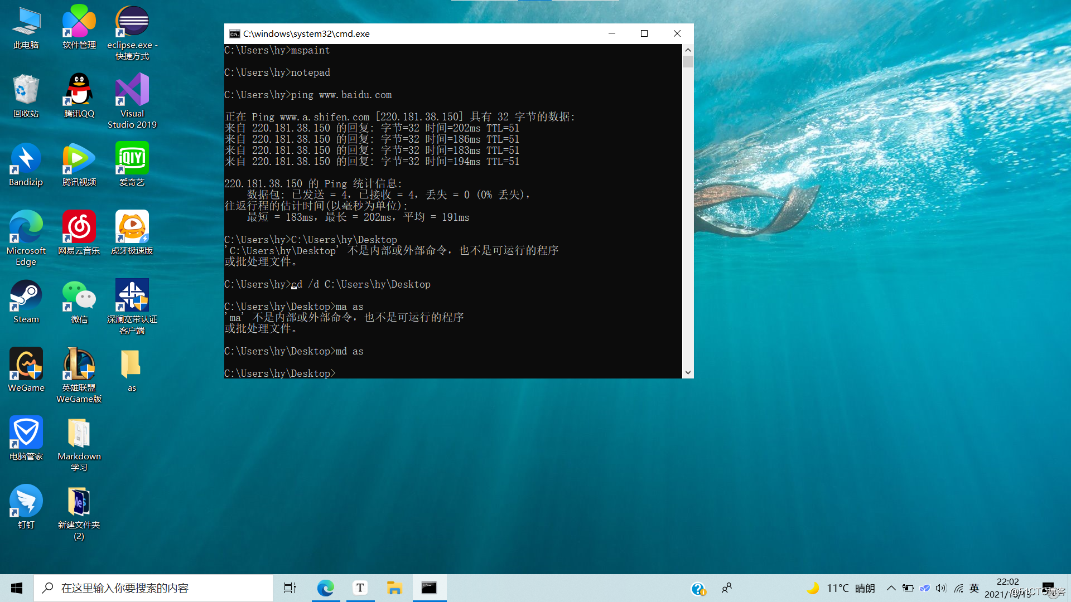Toggle the input language indicator 英
1071x602 pixels.
tap(974, 588)
